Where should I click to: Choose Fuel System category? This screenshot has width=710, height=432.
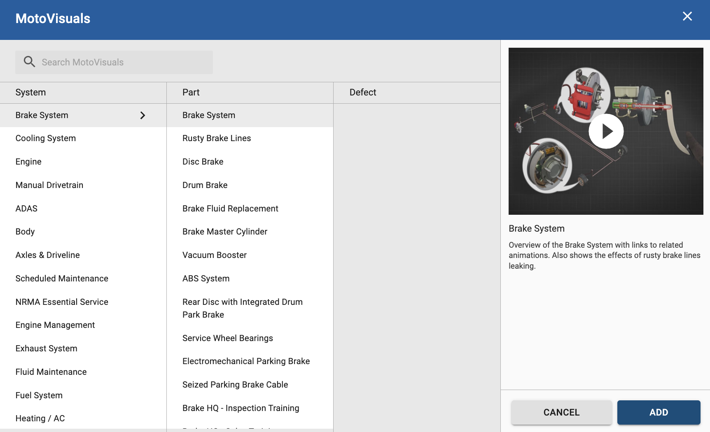click(83, 395)
